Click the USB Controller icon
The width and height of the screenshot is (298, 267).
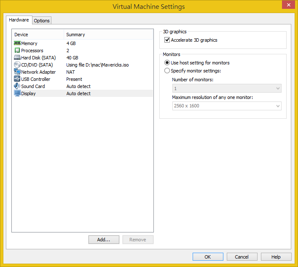[17, 79]
